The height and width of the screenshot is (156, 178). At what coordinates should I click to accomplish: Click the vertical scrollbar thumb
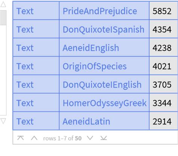[3, 18]
